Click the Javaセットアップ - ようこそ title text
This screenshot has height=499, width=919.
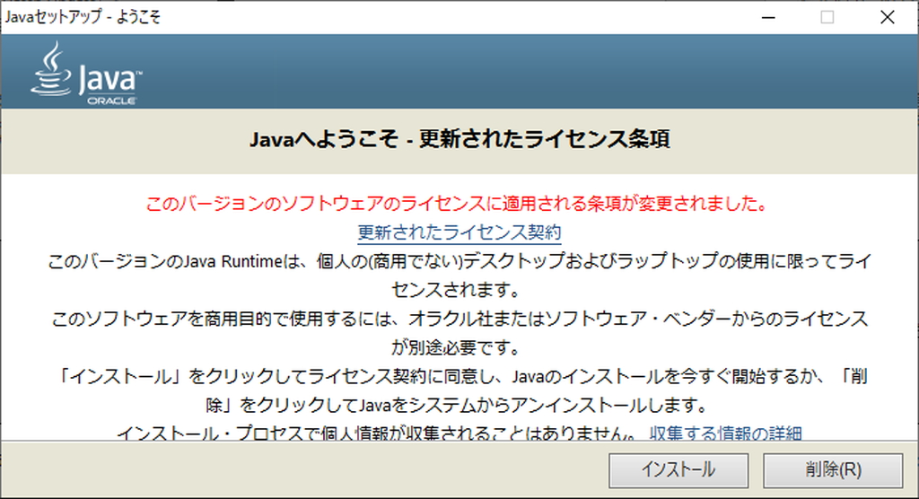point(83,17)
